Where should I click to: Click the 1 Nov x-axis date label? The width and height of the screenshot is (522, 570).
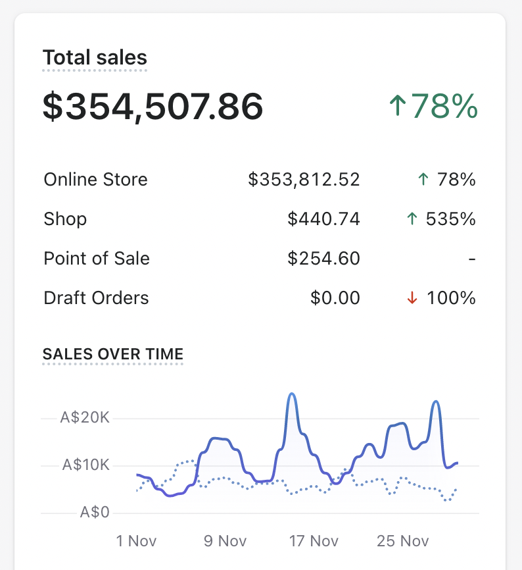click(x=136, y=541)
